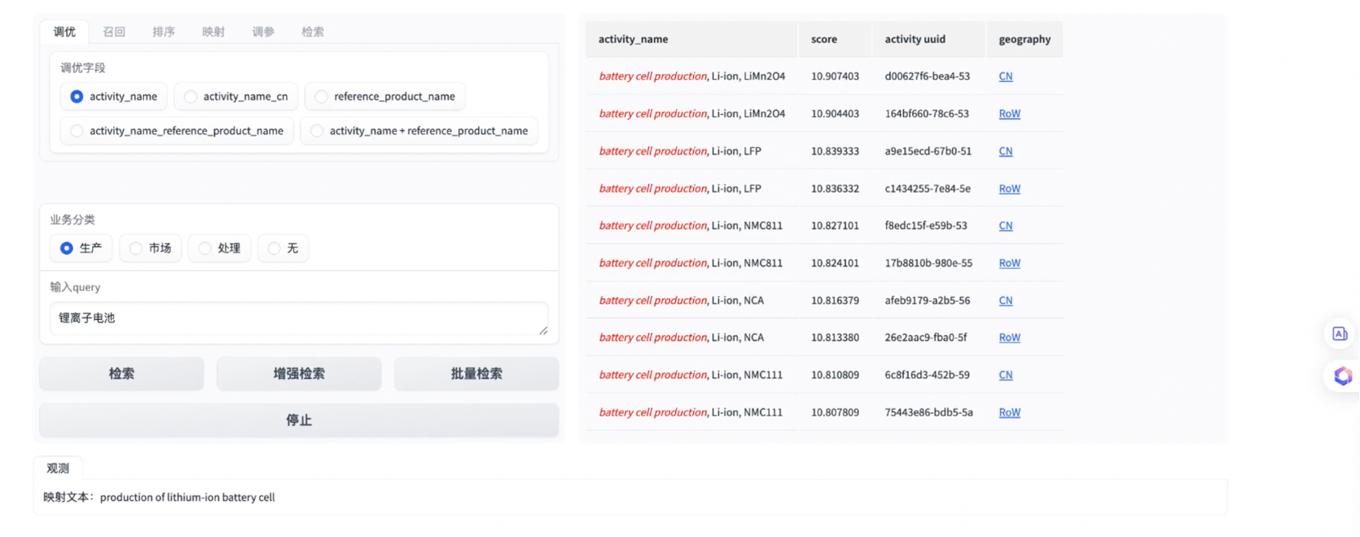
Task: Select activity_name_reference_product_name radio option
Action: pyautogui.click(x=77, y=131)
